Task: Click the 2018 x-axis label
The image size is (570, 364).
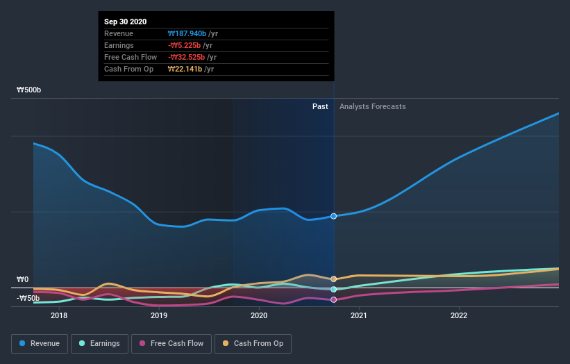Action: [59, 315]
